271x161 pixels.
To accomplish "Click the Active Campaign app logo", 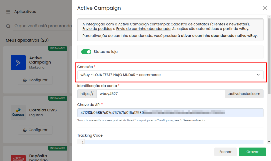I will click(18, 63).
